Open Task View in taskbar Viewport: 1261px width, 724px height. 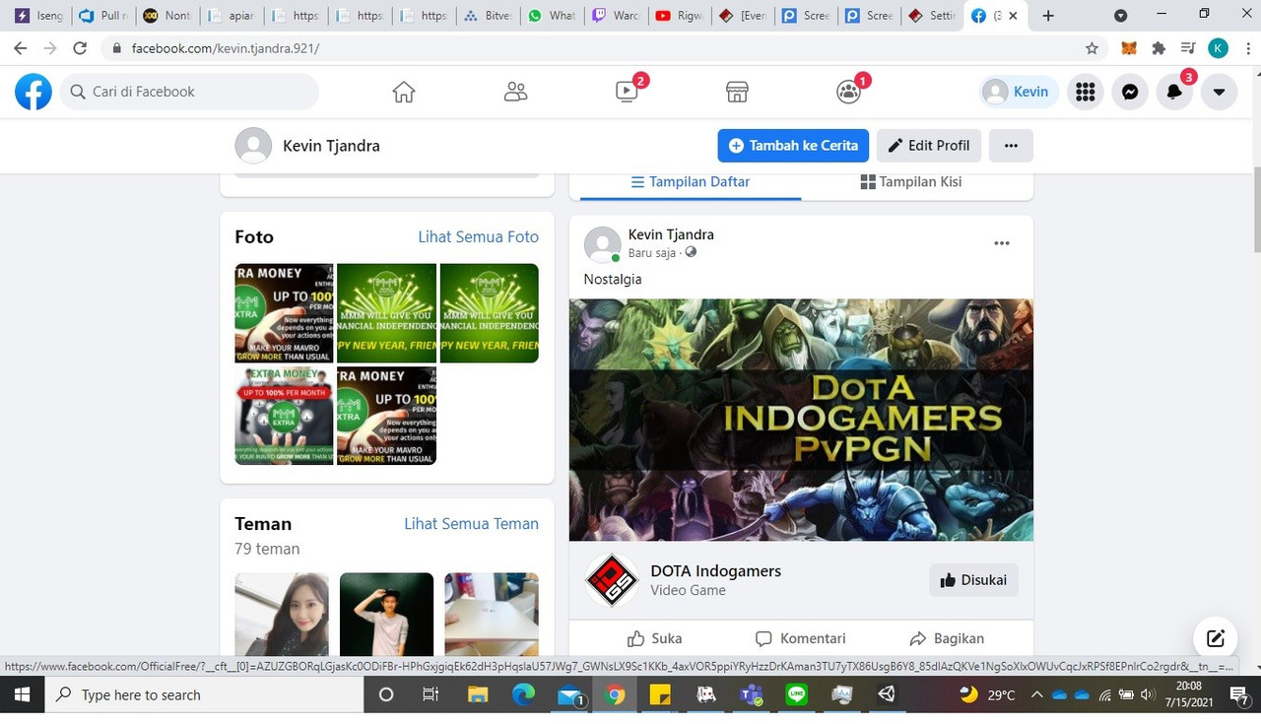click(x=431, y=694)
